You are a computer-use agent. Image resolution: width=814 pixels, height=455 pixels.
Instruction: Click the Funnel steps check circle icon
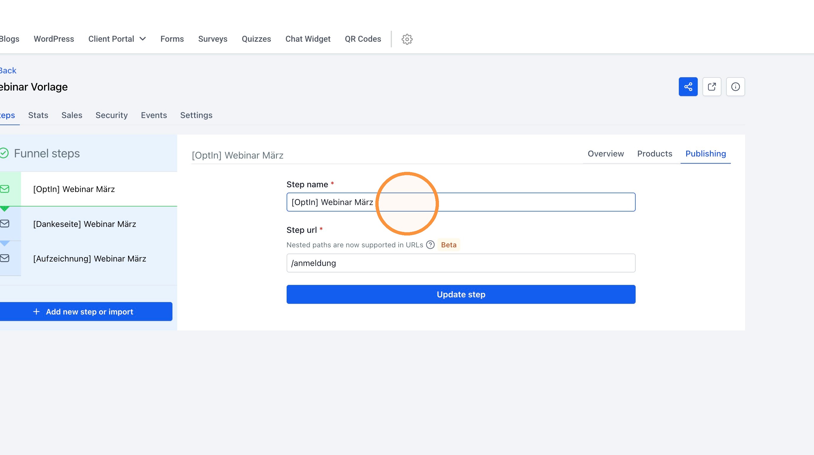pos(4,153)
